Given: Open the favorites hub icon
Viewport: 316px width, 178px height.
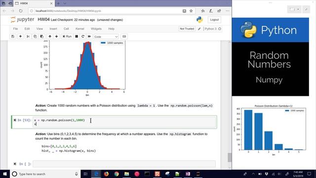Looking at the screenshot, I should (x=203, y=11).
